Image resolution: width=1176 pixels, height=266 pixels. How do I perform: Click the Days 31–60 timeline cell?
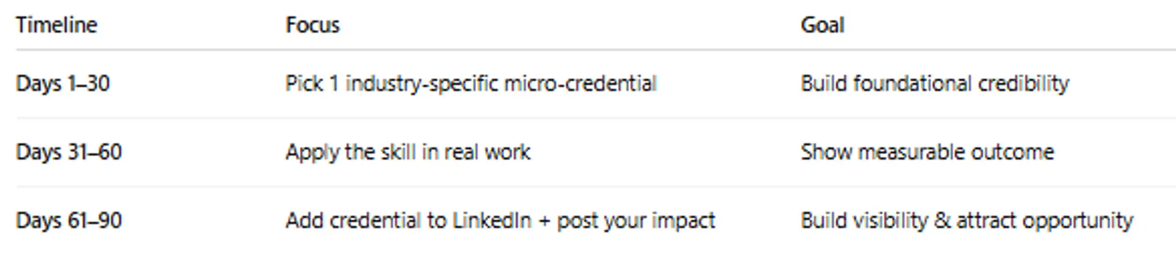click(69, 152)
